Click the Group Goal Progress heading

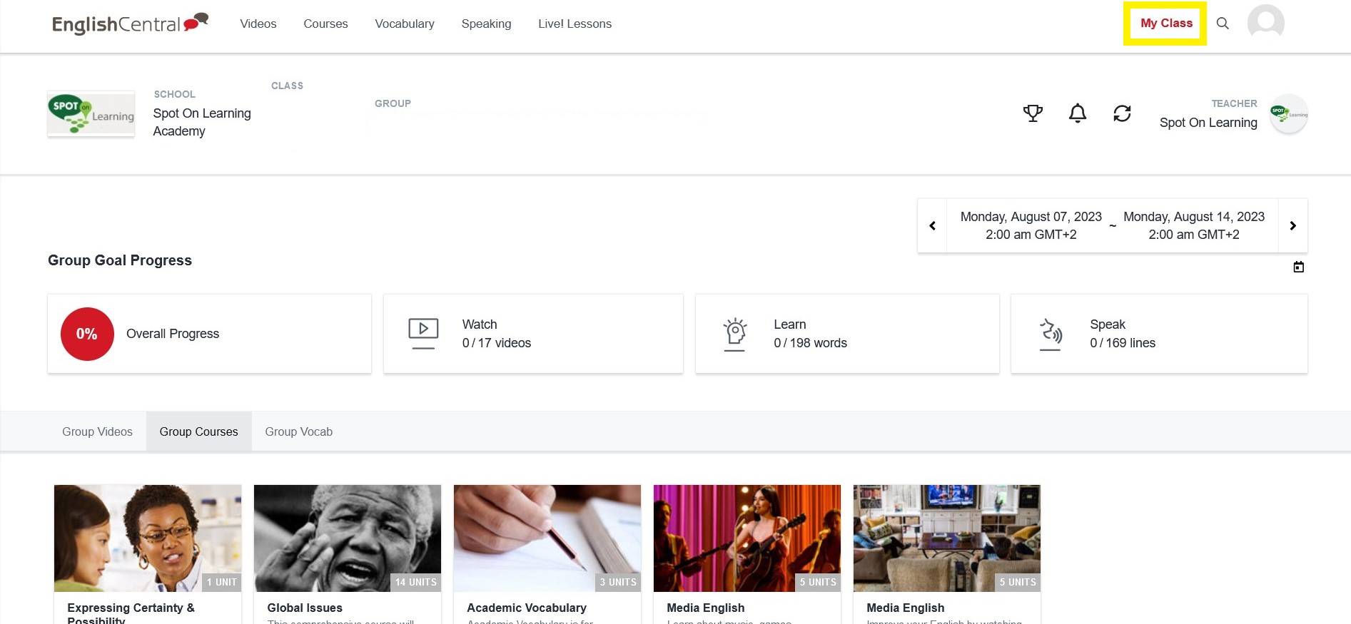click(x=120, y=260)
